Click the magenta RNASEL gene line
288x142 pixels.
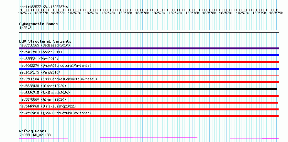(149, 138)
